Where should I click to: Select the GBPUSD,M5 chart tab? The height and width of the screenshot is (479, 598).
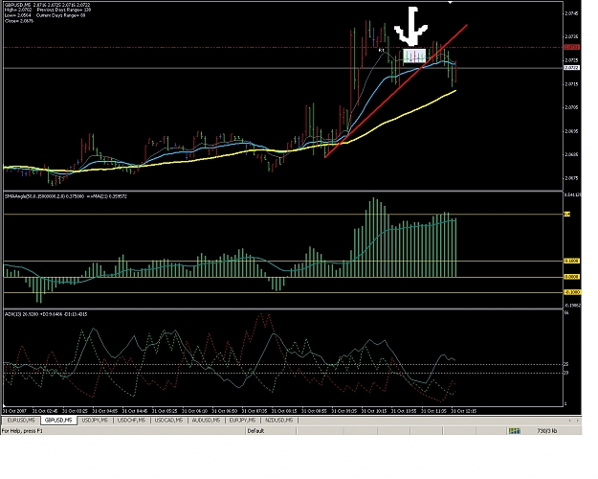pos(58,421)
